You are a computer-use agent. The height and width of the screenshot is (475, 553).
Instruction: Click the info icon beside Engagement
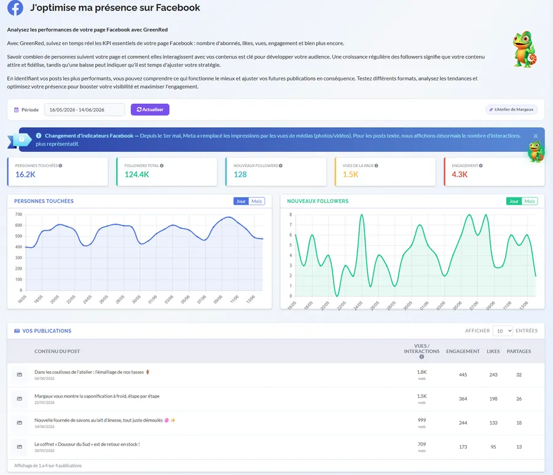pyautogui.click(x=480, y=165)
